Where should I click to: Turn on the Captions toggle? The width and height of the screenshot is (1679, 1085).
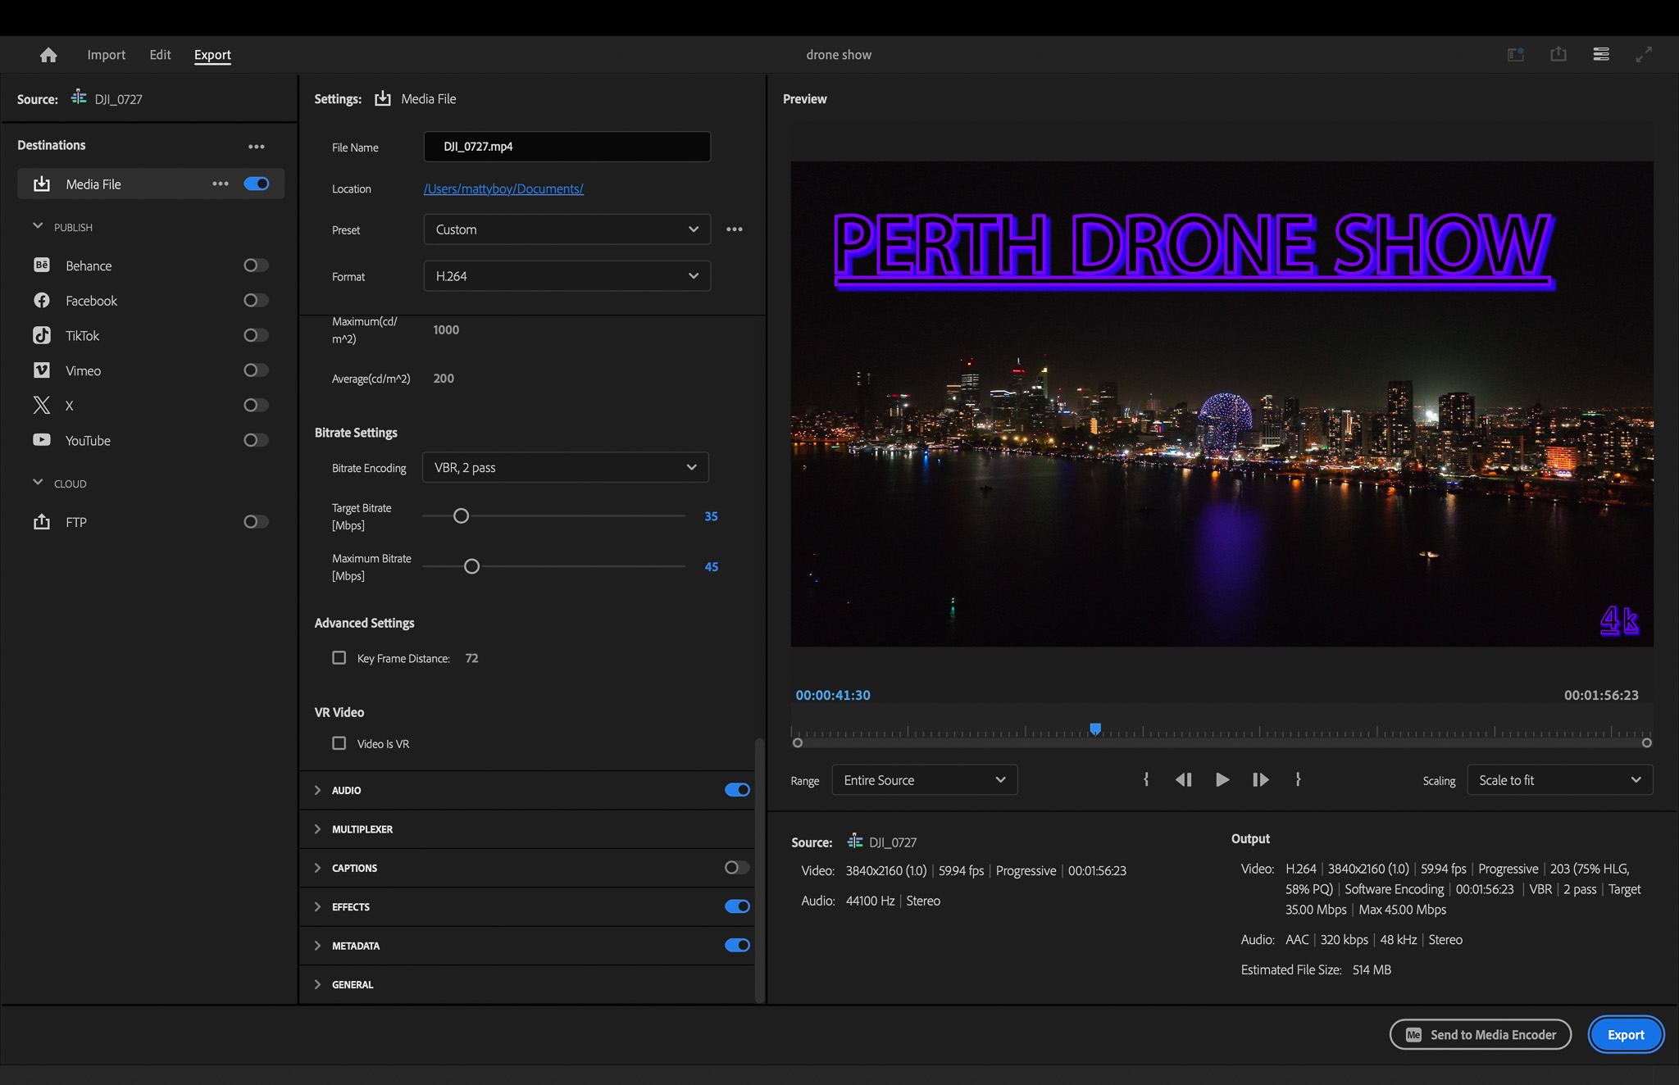click(x=737, y=867)
